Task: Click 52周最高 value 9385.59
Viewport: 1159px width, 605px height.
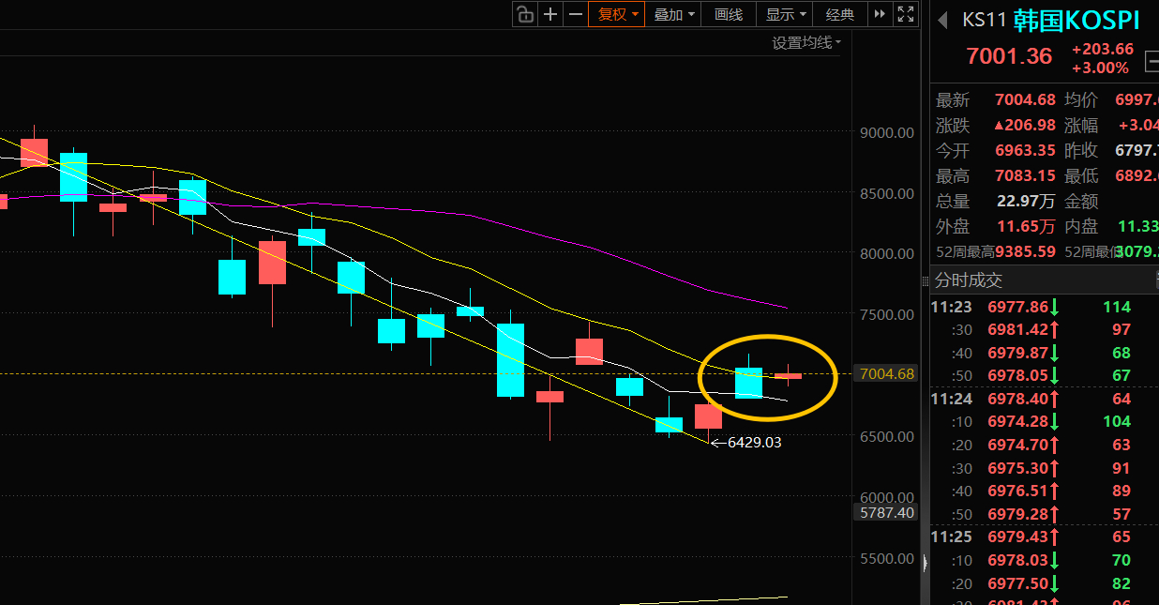Action: [1024, 252]
